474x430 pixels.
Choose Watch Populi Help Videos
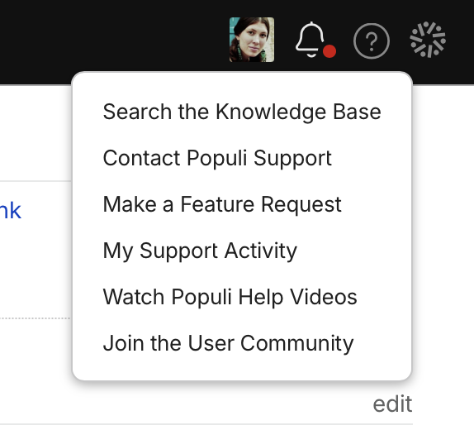click(230, 297)
